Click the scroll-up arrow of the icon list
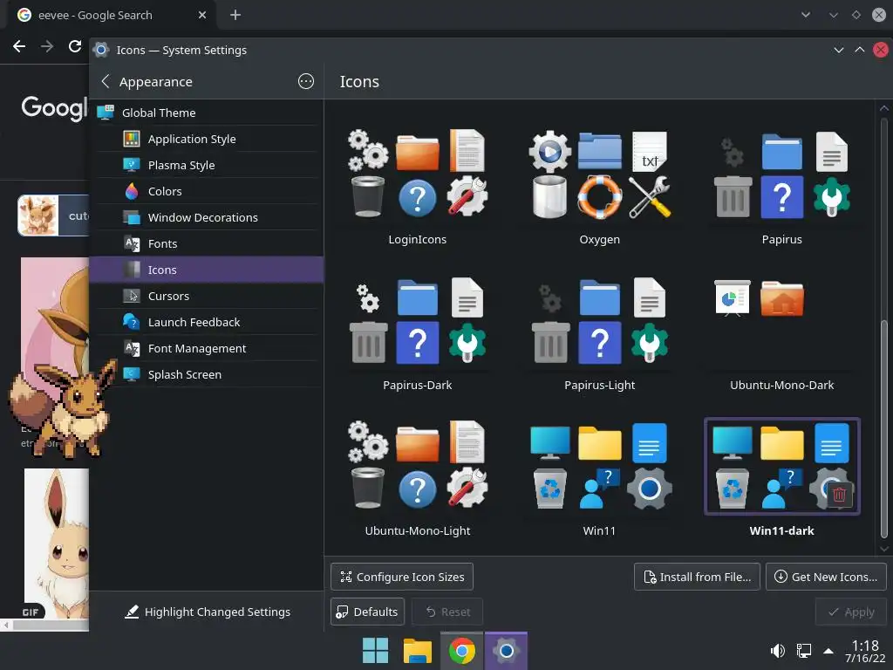Image resolution: width=893 pixels, height=670 pixels. pyautogui.click(x=884, y=107)
